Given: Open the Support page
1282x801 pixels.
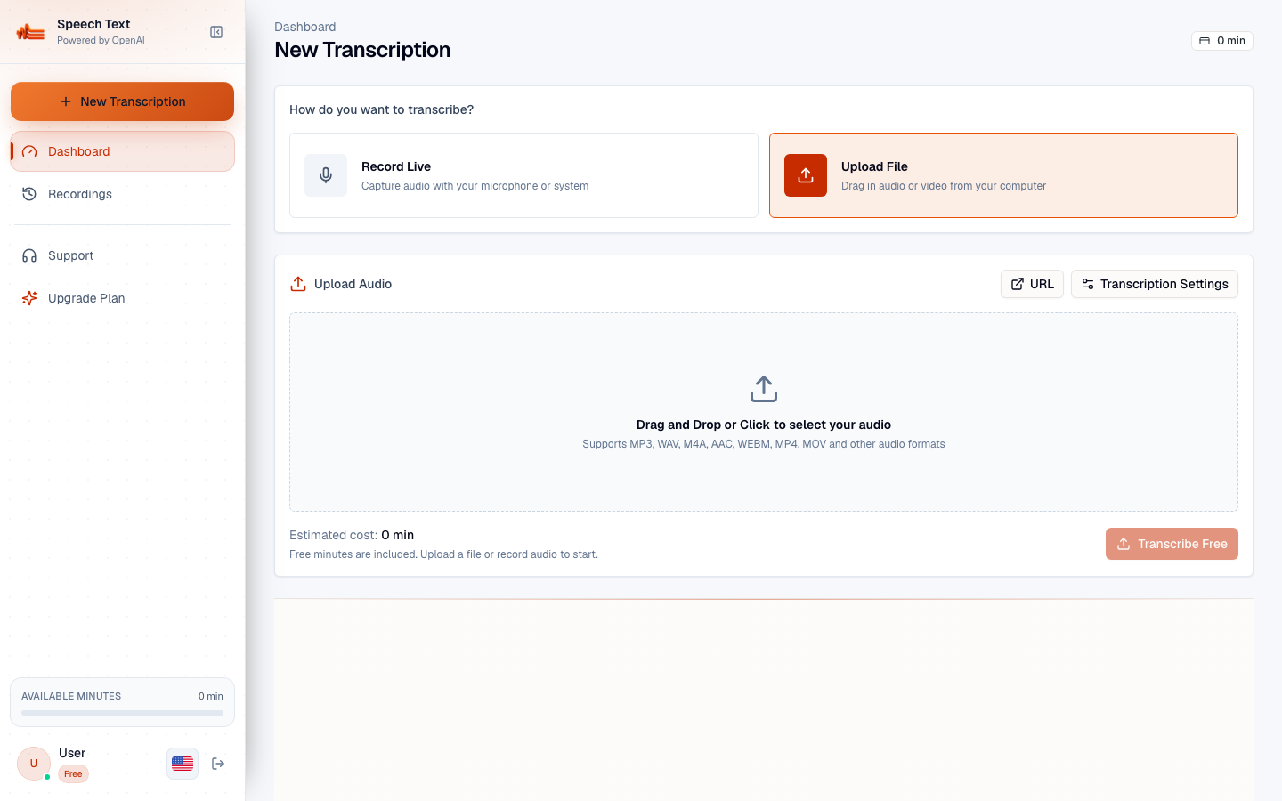Looking at the screenshot, I should 123,255.
